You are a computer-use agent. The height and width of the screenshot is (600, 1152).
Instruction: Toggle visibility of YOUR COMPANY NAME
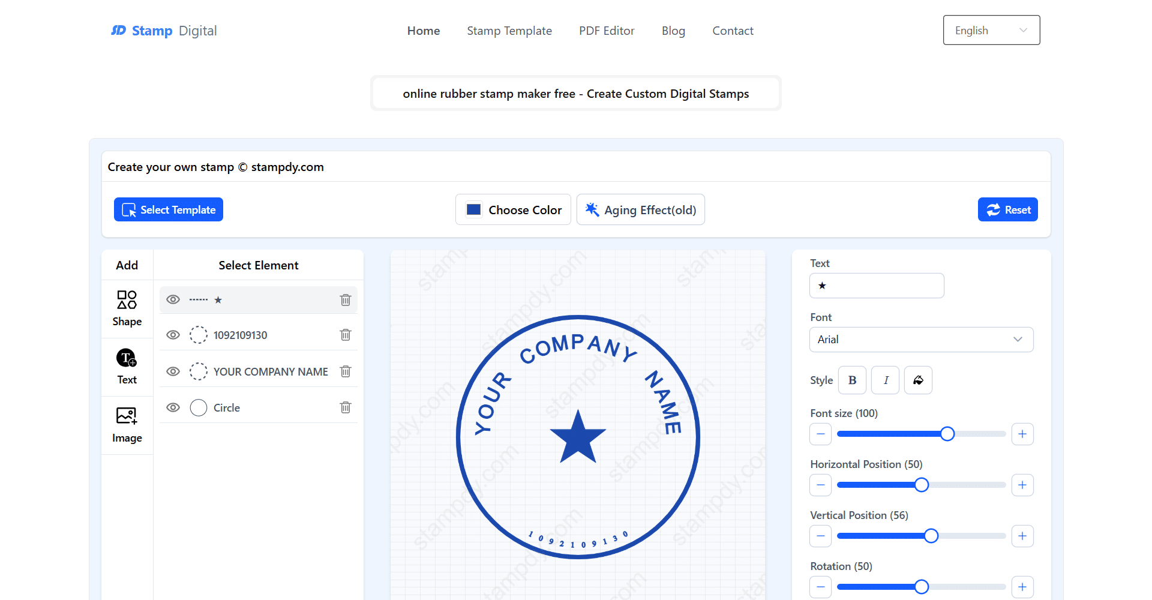click(x=173, y=371)
